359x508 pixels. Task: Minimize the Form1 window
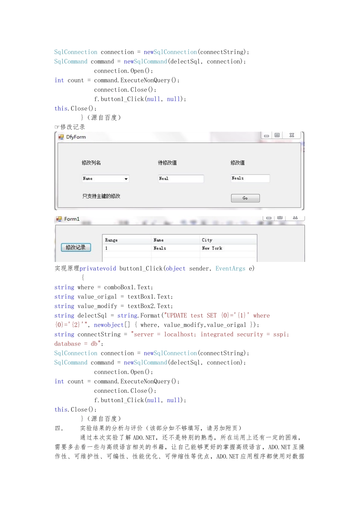[x=268, y=218]
